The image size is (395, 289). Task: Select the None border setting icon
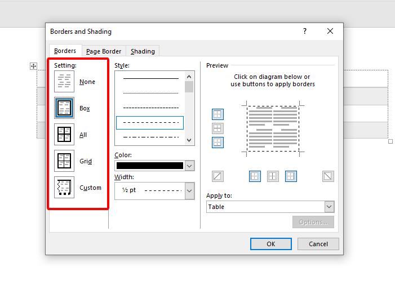pyautogui.click(x=64, y=81)
